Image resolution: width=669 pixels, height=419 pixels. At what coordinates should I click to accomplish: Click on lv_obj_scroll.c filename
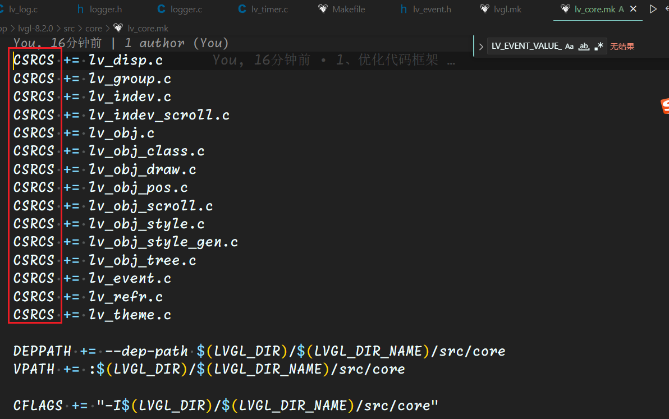click(151, 206)
